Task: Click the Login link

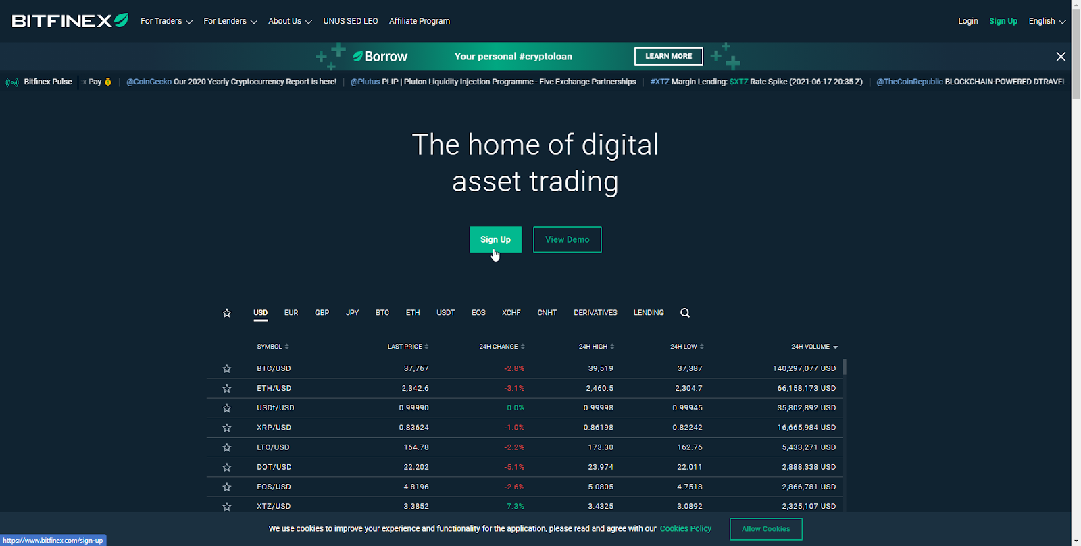Action: point(968,21)
